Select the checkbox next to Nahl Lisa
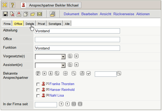Screen dimensions: 162x111 pyautogui.click(x=38, y=96)
